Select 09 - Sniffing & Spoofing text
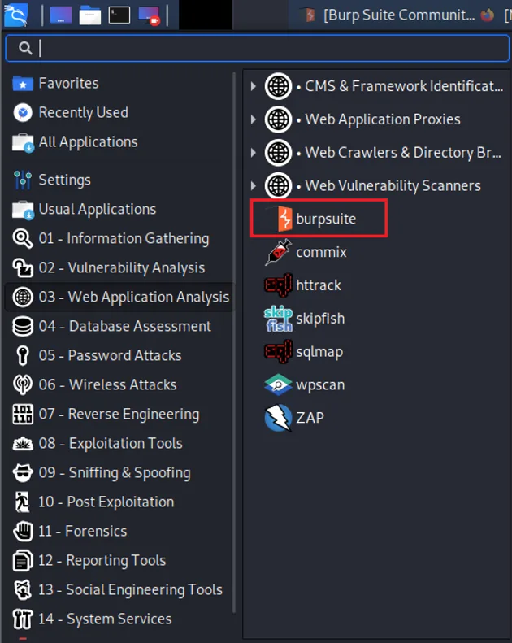 coord(115,473)
